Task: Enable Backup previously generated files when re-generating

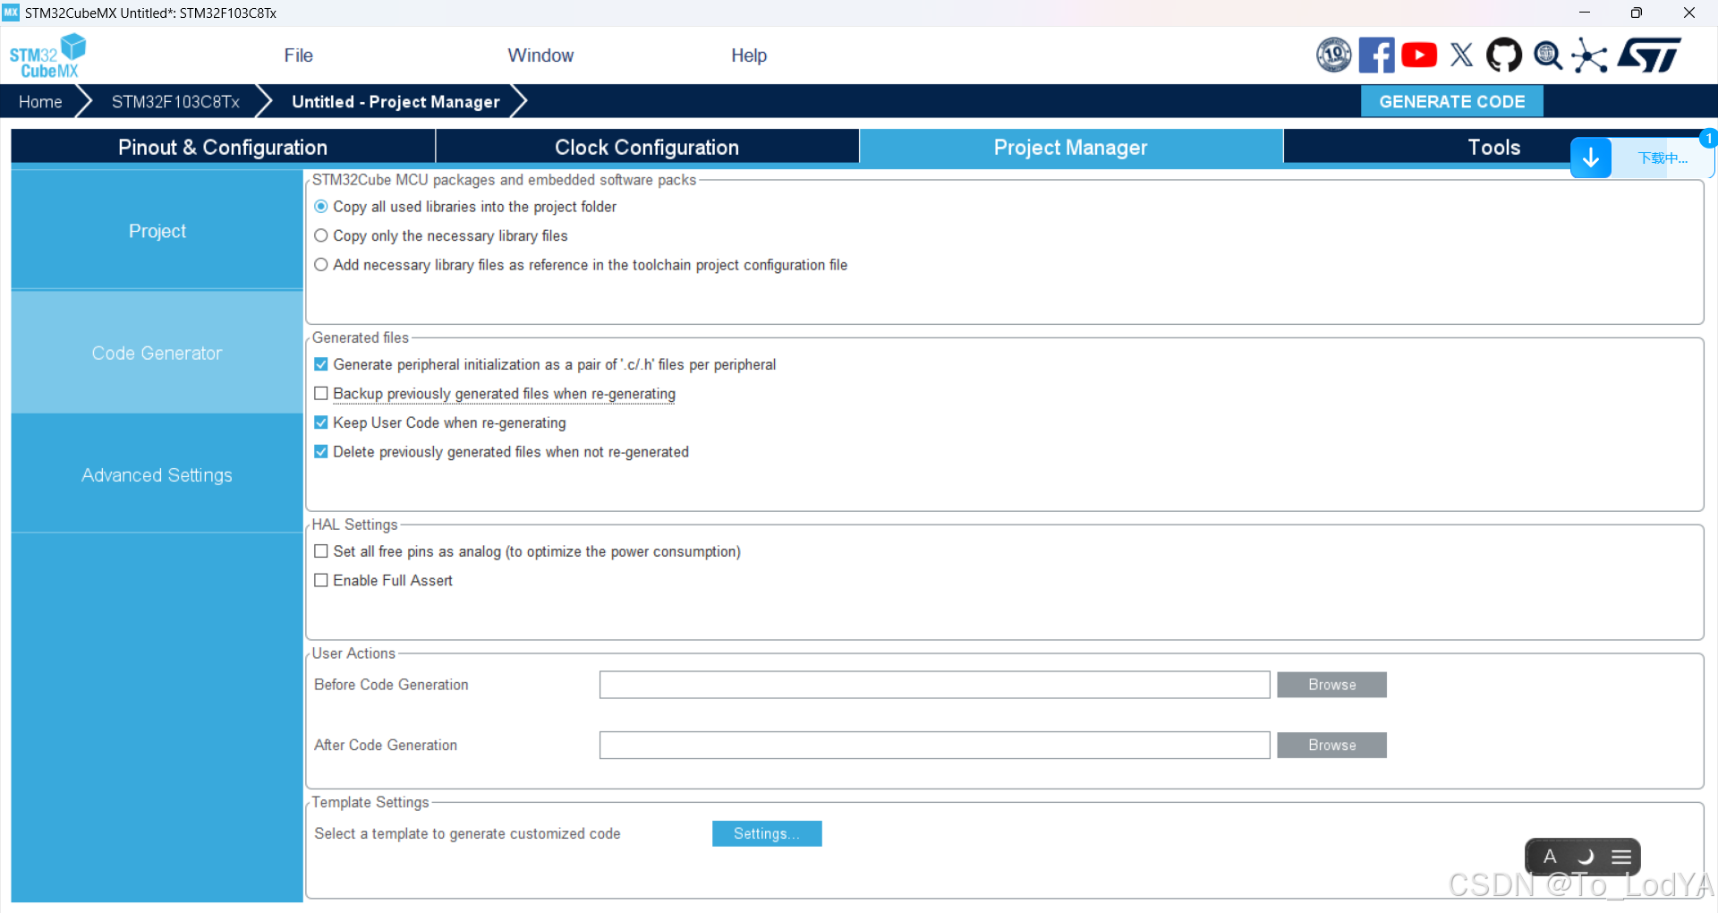Action: pyautogui.click(x=321, y=394)
